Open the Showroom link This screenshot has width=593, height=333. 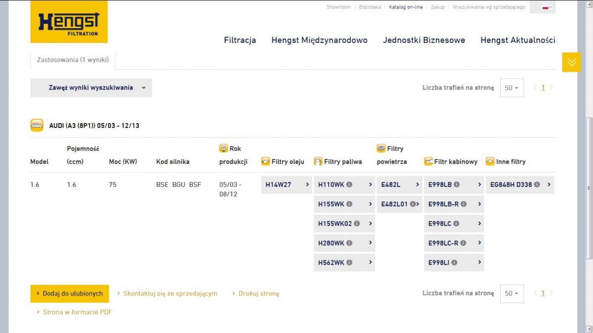(x=339, y=7)
